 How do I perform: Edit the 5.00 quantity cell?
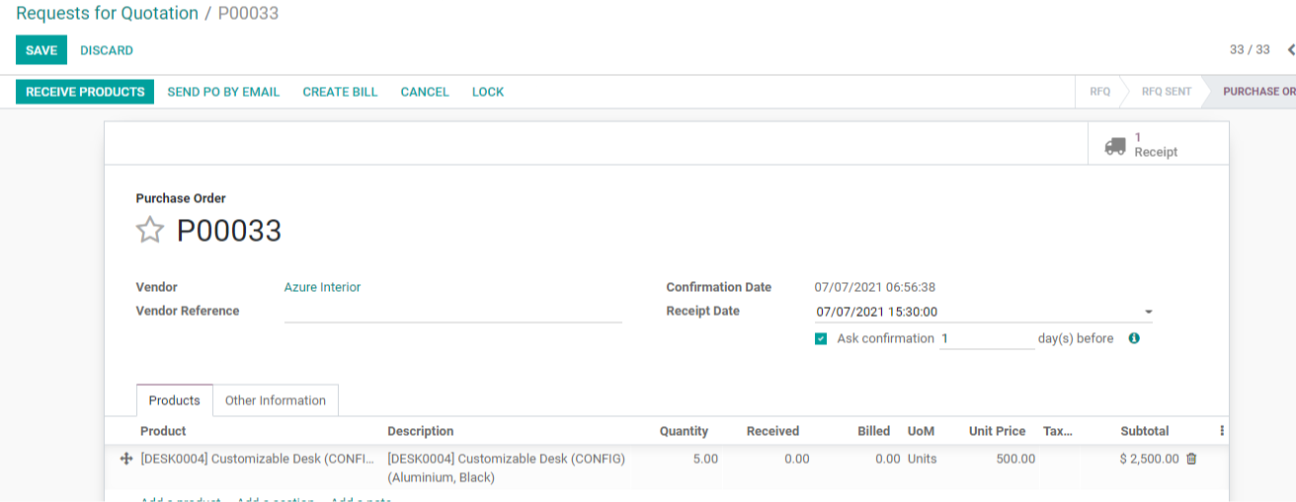coord(704,459)
